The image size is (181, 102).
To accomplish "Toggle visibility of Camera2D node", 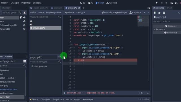I will tap(24, 29).
